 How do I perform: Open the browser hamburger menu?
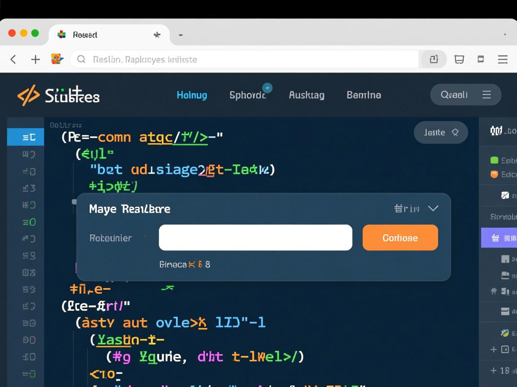[503, 59]
